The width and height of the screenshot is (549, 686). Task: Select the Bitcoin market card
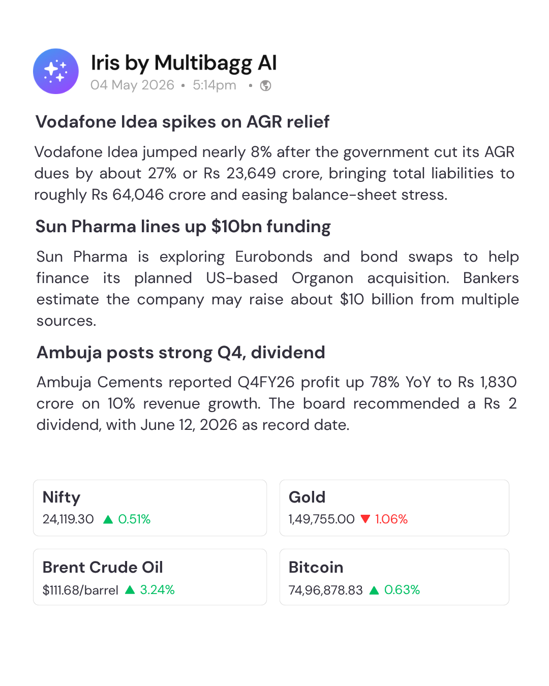[x=394, y=577]
